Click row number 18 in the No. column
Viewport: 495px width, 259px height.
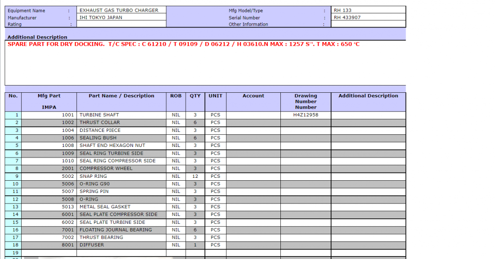pos(14,245)
